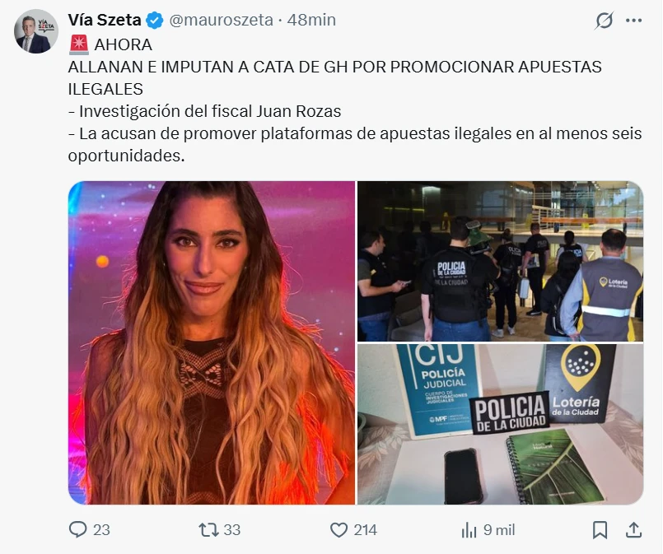Click the repost arrows icon
663x554 pixels.
(208, 529)
